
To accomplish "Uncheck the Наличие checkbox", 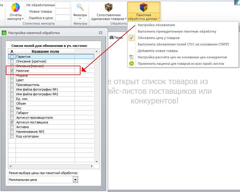I will pos(12,70).
